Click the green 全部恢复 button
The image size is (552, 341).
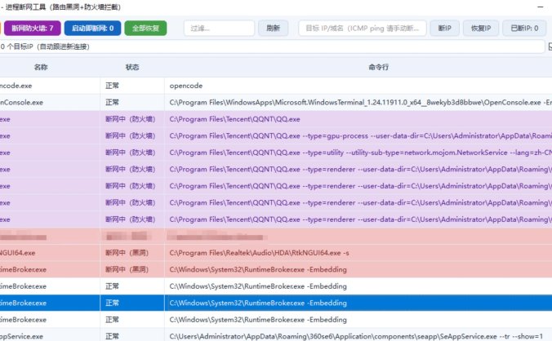(x=145, y=28)
